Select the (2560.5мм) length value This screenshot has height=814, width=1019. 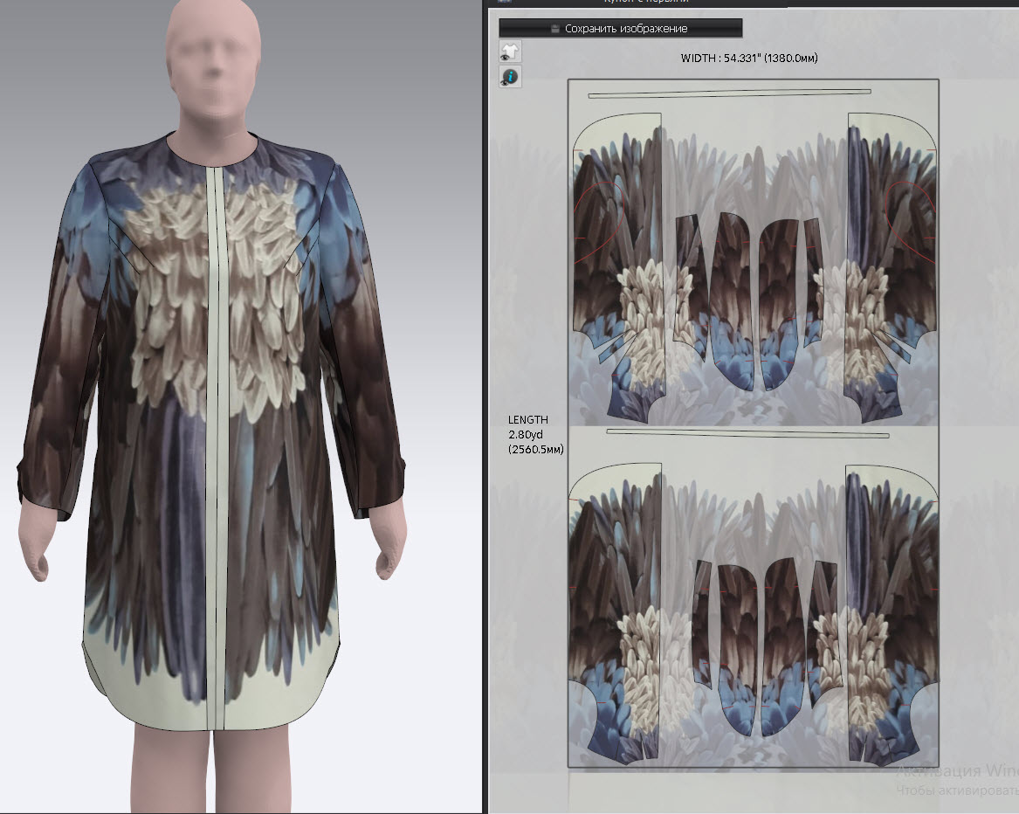535,449
